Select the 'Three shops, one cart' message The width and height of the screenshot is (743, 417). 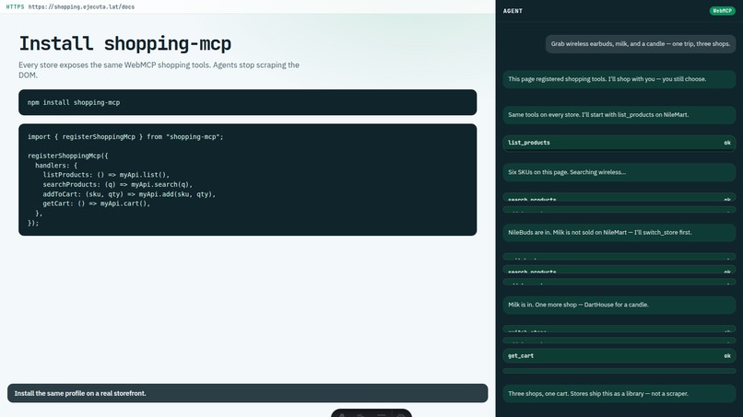click(619, 394)
